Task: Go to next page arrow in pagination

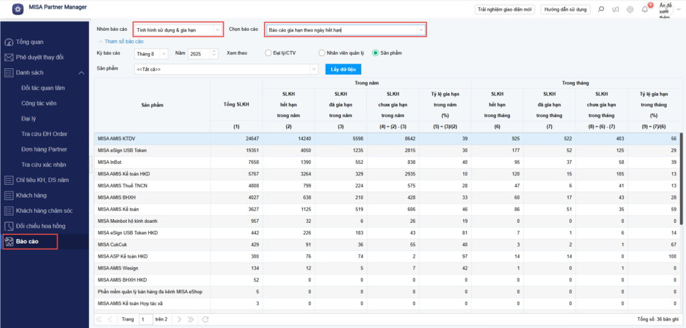Action: coord(180,319)
